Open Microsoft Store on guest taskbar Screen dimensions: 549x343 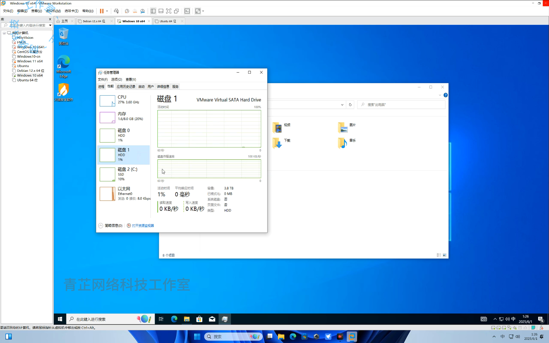(200, 319)
